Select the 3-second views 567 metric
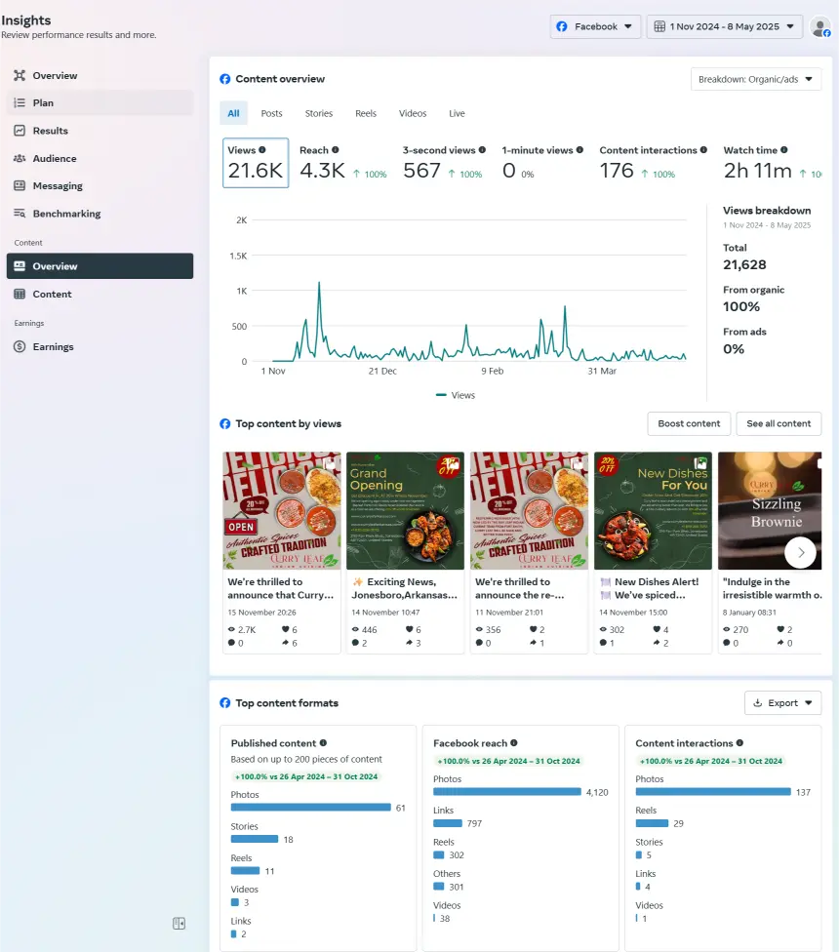This screenshot has width=839, height=952. coord(445,163)
